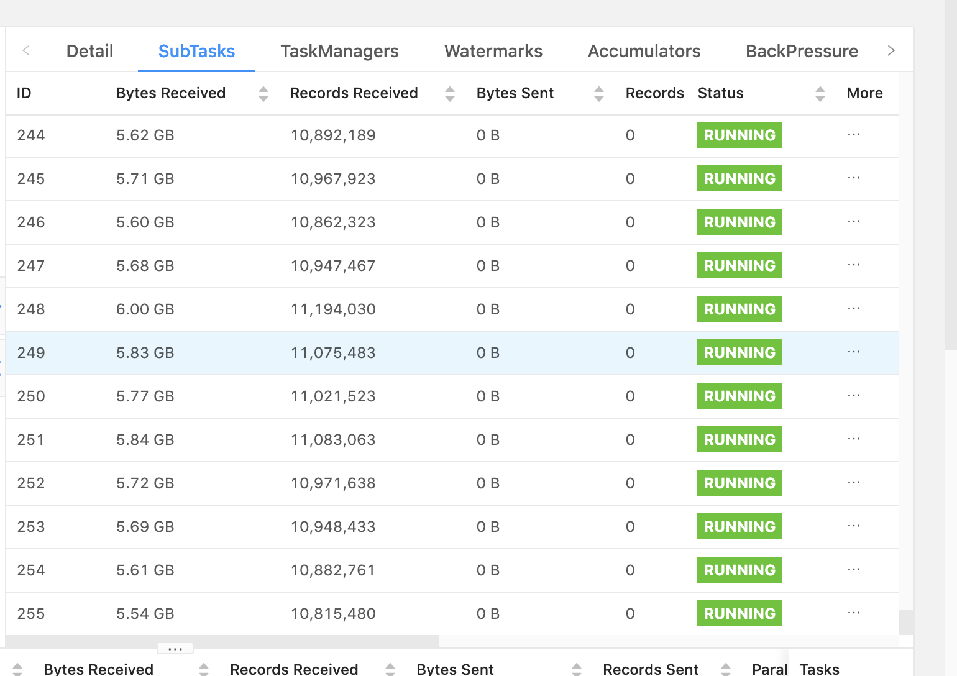Viewport: 957px width, 676px height.
Task: Open more options for subtask 244
Action: 853,135
